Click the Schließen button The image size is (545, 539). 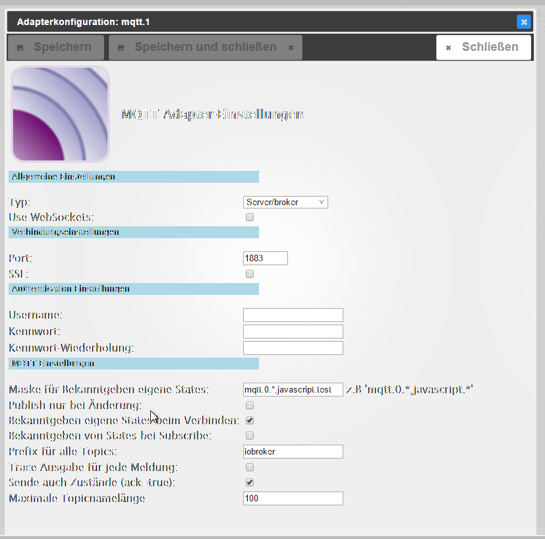[x=484, y=47]
